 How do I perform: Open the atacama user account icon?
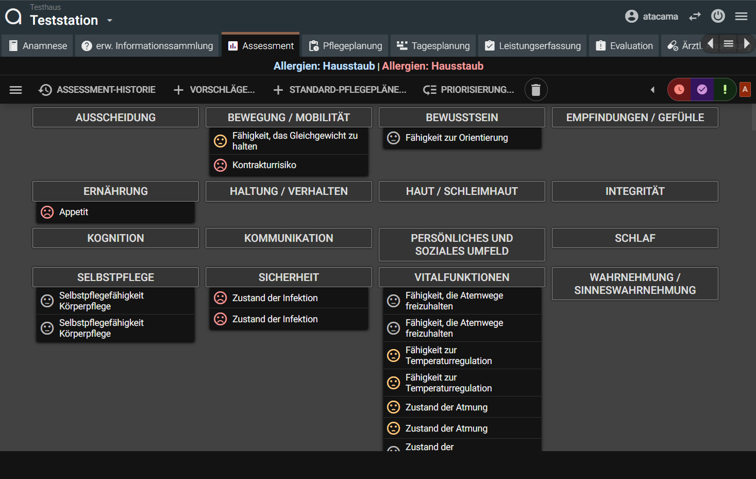click(x=631, y=16)
